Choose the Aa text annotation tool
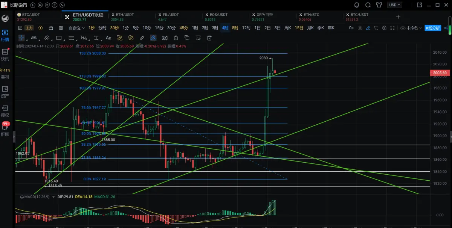452x228 pixels. [108, 38]
